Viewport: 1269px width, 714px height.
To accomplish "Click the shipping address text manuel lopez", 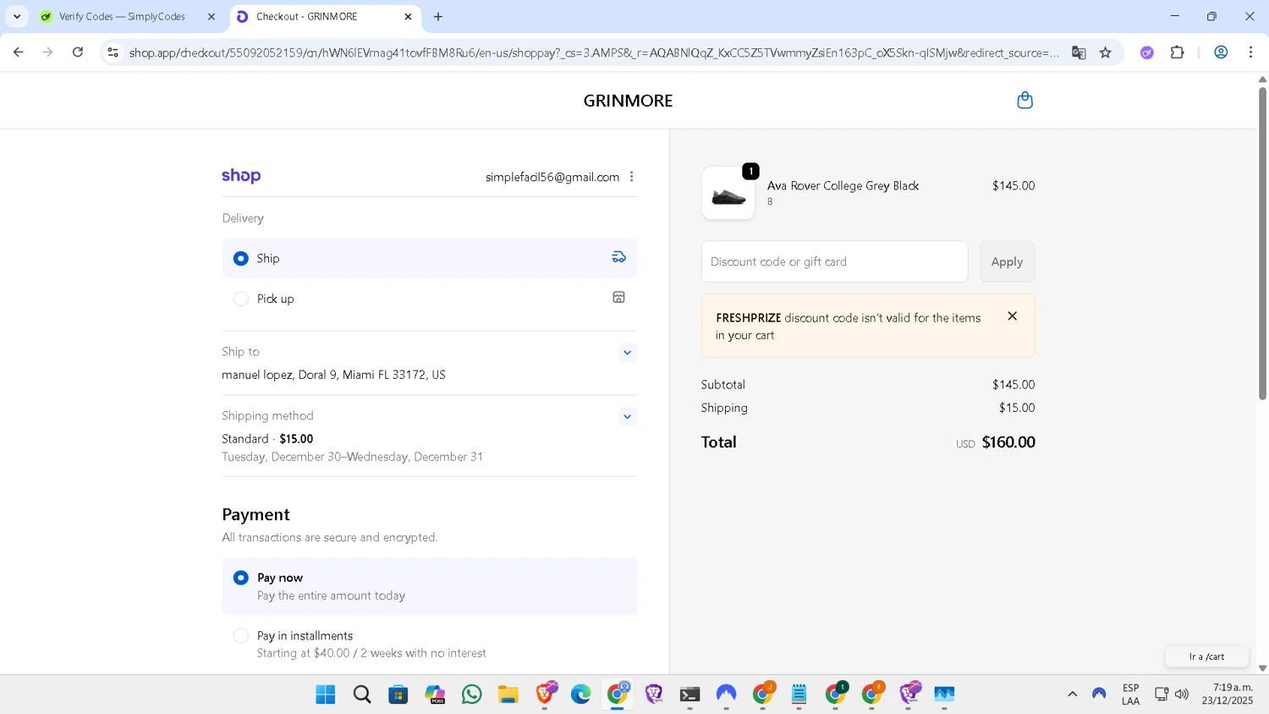I will [x=333, y=375].
